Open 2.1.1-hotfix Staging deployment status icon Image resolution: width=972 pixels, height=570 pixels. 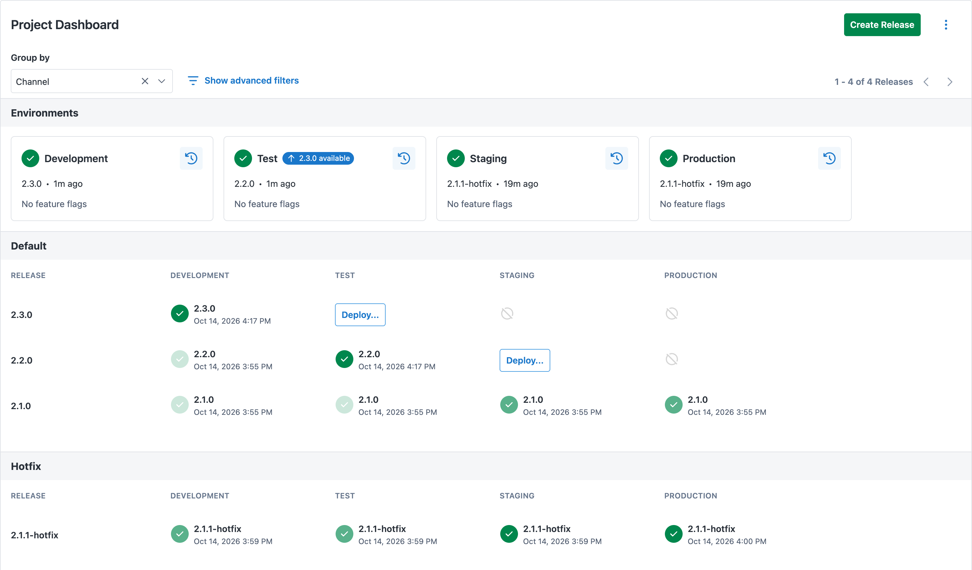[x=509, y=534]
